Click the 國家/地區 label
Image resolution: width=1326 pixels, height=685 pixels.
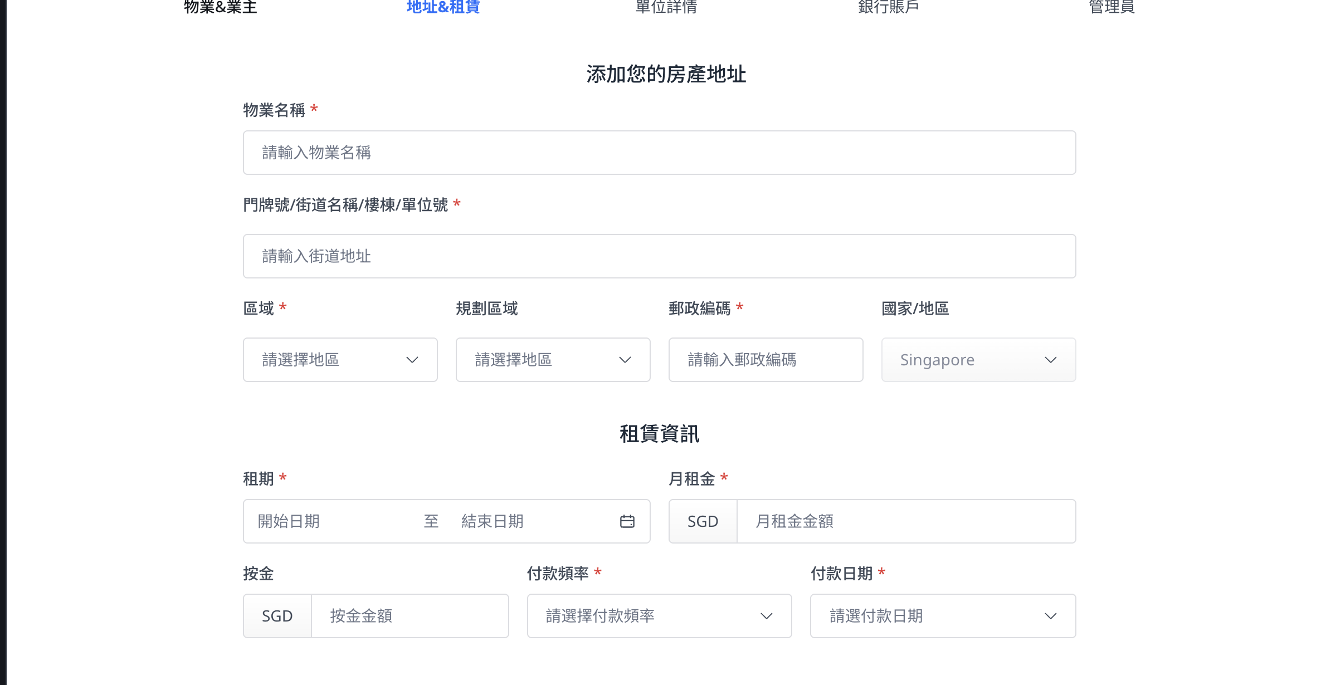(x=915, y=309)
